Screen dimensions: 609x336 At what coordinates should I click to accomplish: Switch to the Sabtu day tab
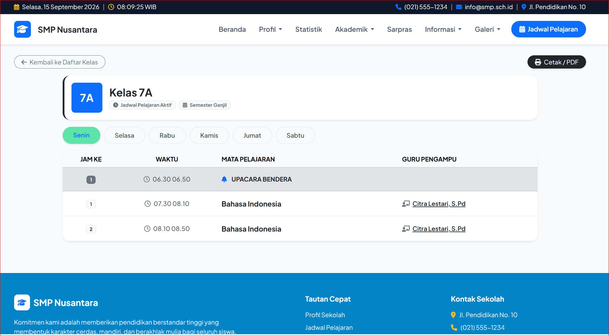(295, 135)
